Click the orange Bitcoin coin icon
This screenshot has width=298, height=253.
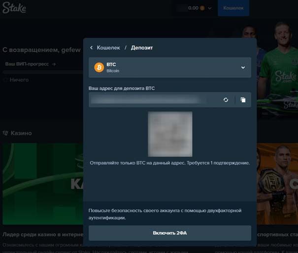pos(99,67)
